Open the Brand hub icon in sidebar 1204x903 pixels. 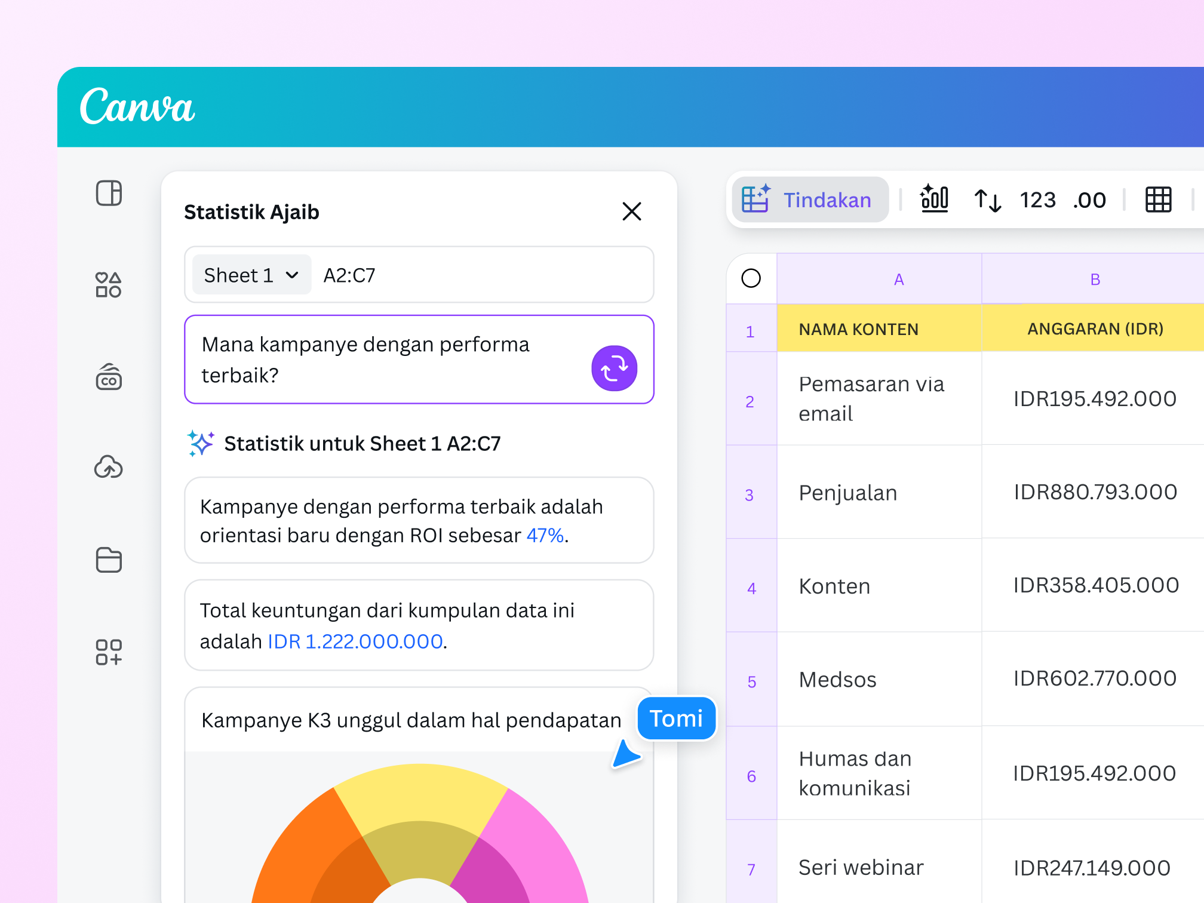coord(108,377)
